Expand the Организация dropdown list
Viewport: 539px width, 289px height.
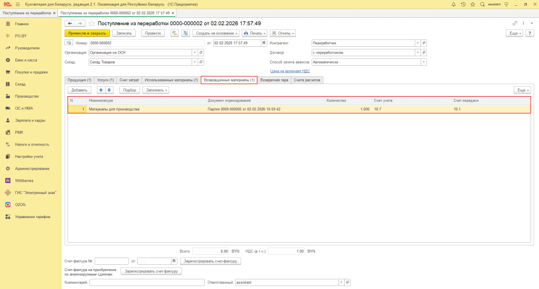(195, 53)
